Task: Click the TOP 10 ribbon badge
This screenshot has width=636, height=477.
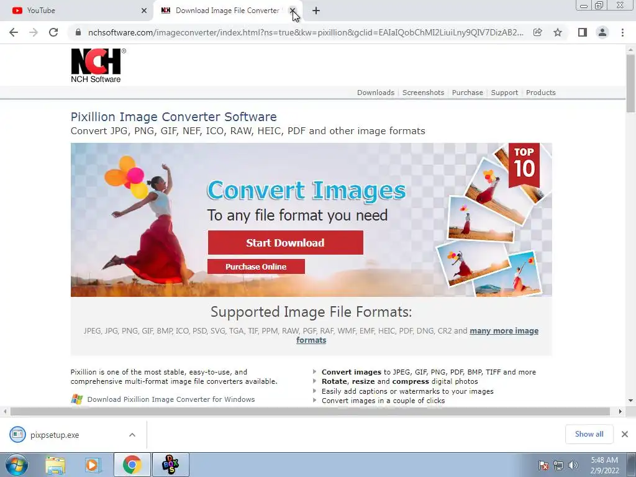Action: pos(524,164)
